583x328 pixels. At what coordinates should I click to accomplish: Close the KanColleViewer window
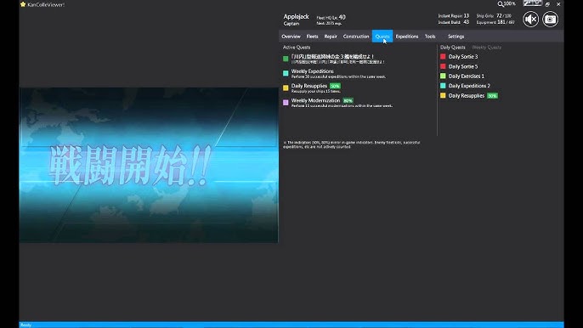558,4
